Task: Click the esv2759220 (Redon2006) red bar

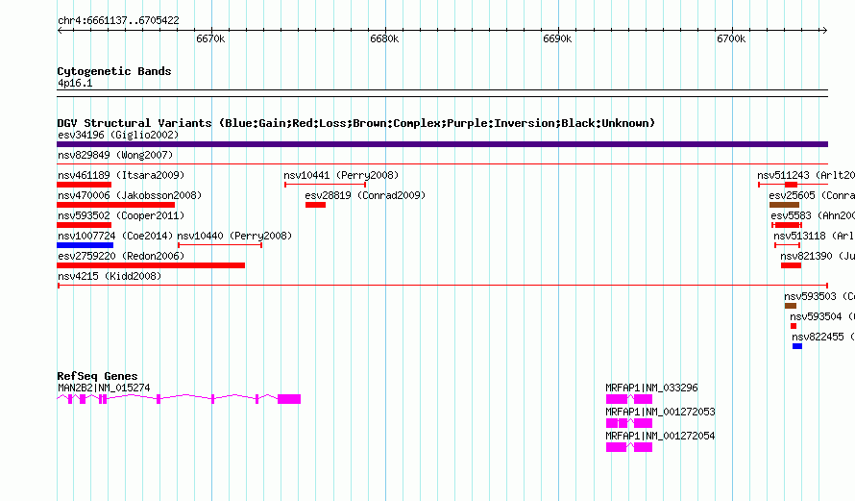Action: [x=151, y=265]
